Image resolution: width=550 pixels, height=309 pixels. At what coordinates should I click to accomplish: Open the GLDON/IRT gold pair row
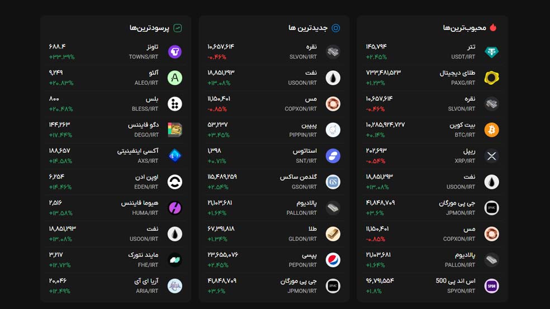pos(274,234)
